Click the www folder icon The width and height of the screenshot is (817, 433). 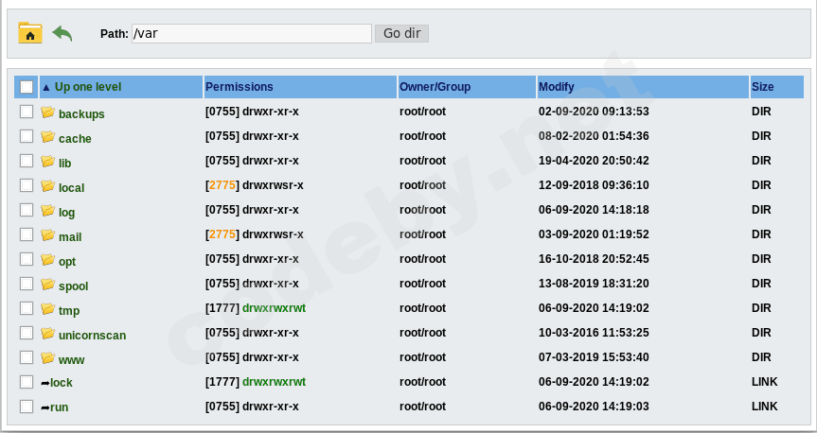(x=48, y=357)
